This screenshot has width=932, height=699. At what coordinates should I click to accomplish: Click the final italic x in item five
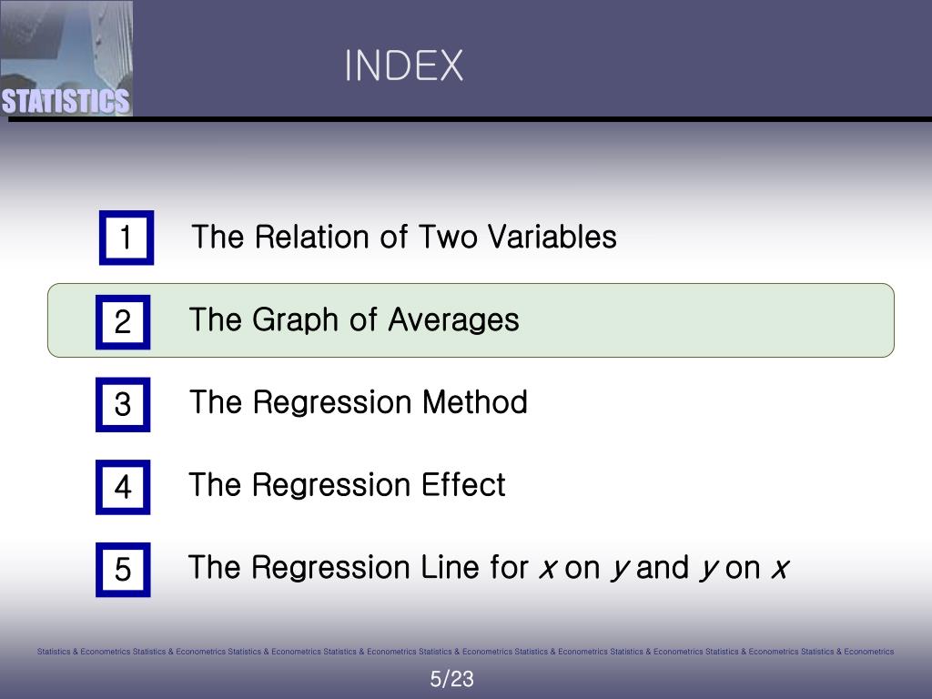[x=779, y=569]
